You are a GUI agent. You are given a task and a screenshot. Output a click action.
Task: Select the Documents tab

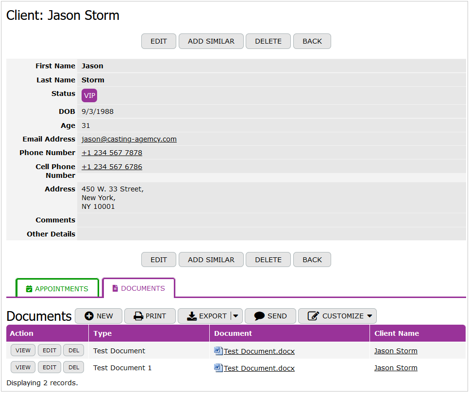139,288
